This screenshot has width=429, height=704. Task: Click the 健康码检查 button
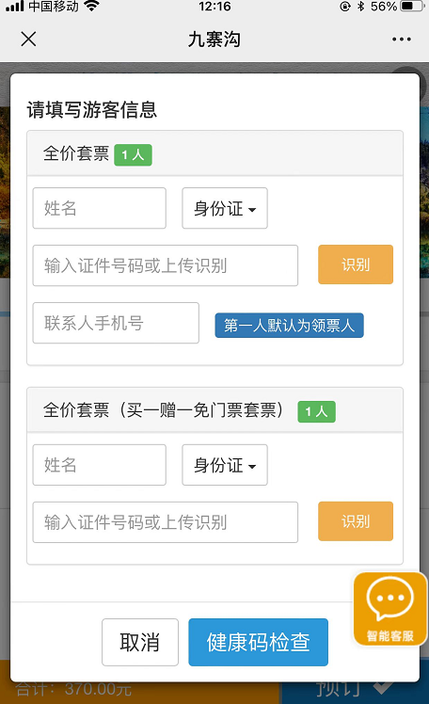click(258, 642)
